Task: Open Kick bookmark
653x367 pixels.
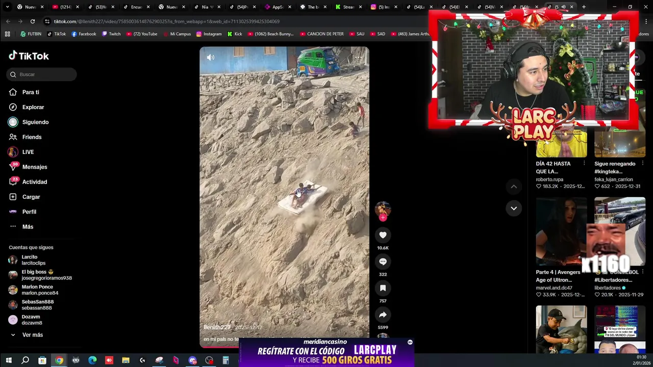Action: pyautogui.click(x=235, y=34)
